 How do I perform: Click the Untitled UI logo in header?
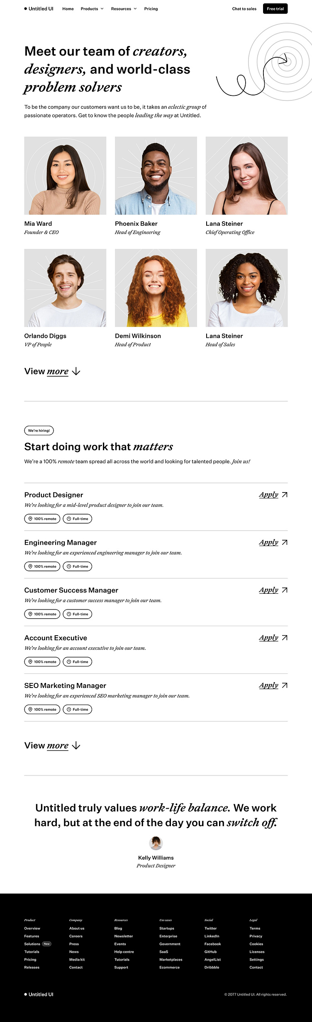pyautogui.click(x=39, y=9)
